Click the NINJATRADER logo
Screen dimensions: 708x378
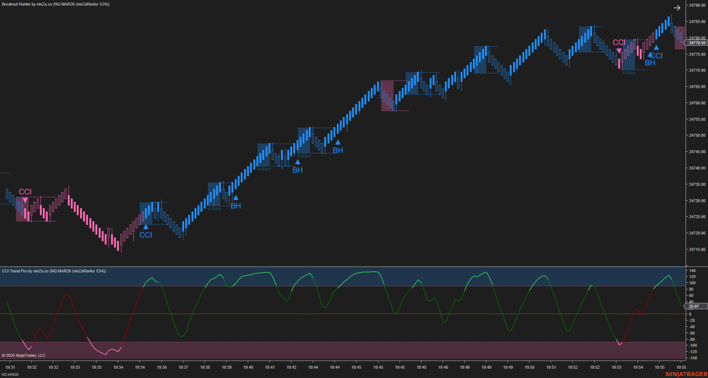coord(686,374)
